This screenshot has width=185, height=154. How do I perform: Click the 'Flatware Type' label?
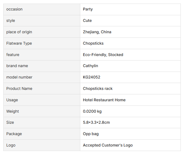tap(19, 43)
